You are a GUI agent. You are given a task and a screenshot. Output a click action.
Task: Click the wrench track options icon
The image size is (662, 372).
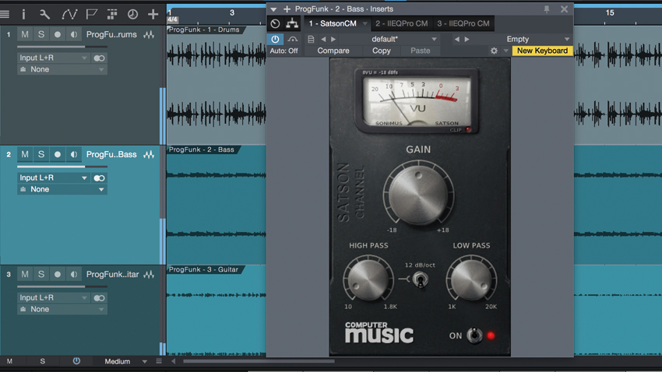click(44, 14)
